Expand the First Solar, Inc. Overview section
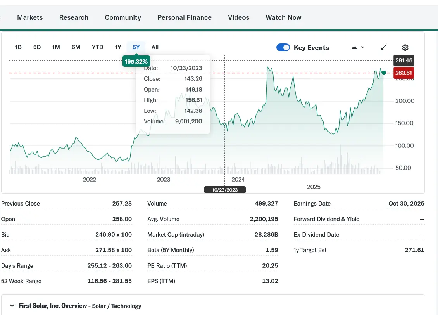The height and width of the screenshot is (315, 438). point(12,306)
